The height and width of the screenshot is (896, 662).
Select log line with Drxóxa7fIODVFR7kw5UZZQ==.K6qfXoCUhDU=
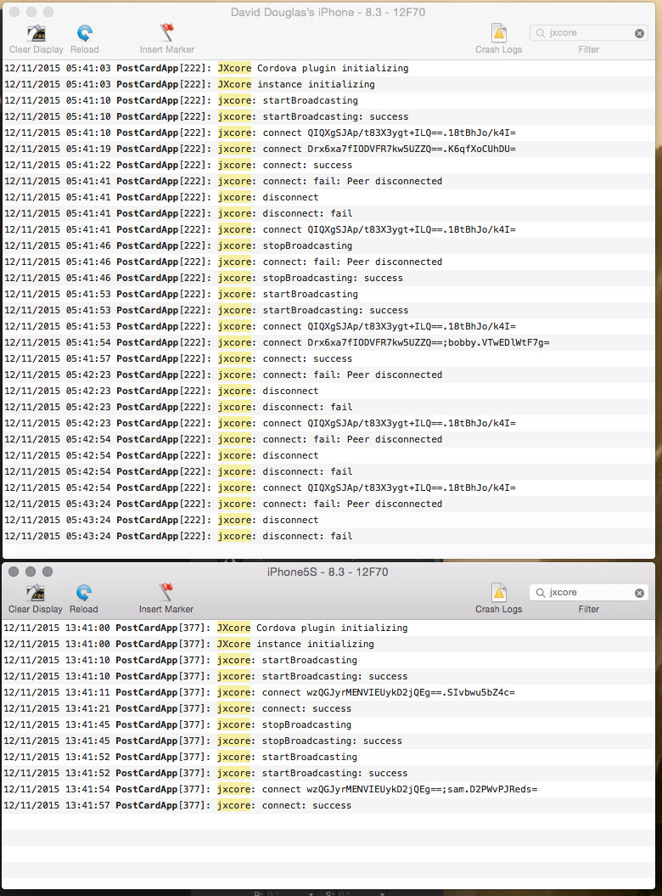pos(328,149)
